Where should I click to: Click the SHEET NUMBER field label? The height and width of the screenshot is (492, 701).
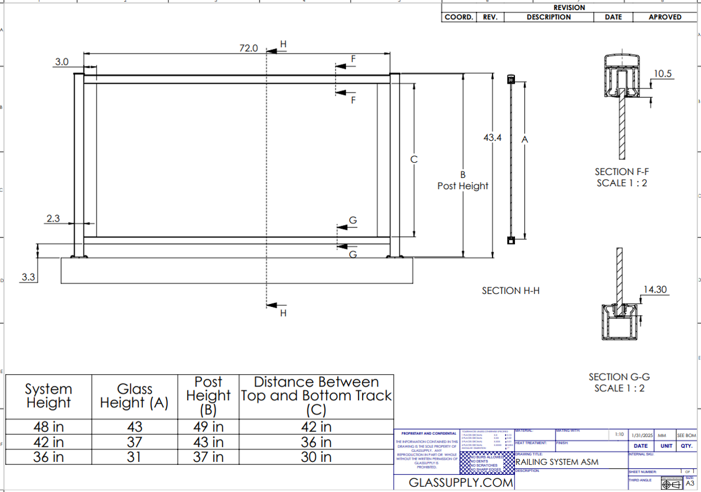pyautogui.click(x=642, y=472)
